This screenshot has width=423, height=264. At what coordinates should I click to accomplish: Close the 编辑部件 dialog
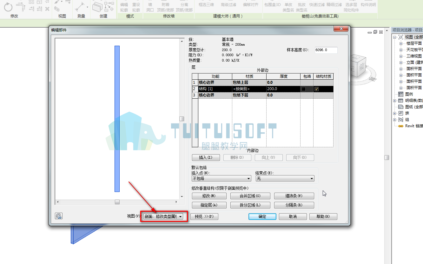point(341,29)
